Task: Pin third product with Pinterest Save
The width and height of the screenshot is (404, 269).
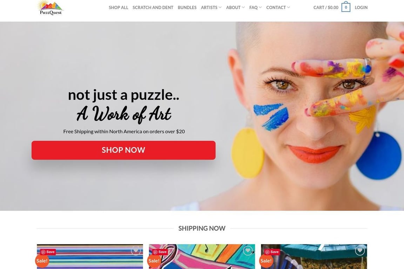Action: click(x=272, y=252)
